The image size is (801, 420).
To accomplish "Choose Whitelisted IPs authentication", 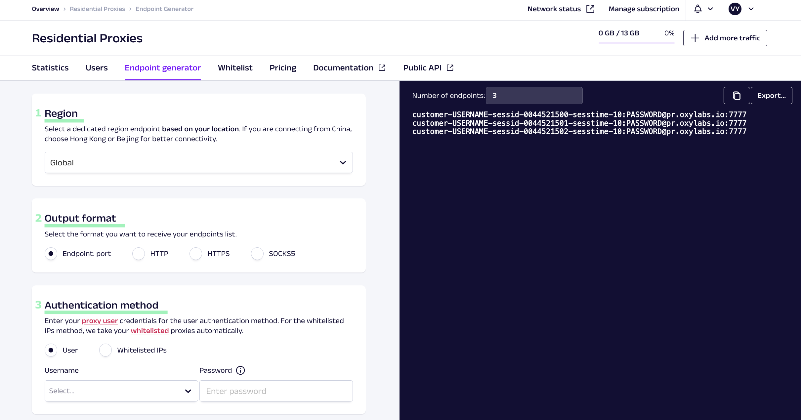I will (x=105, y=350).
